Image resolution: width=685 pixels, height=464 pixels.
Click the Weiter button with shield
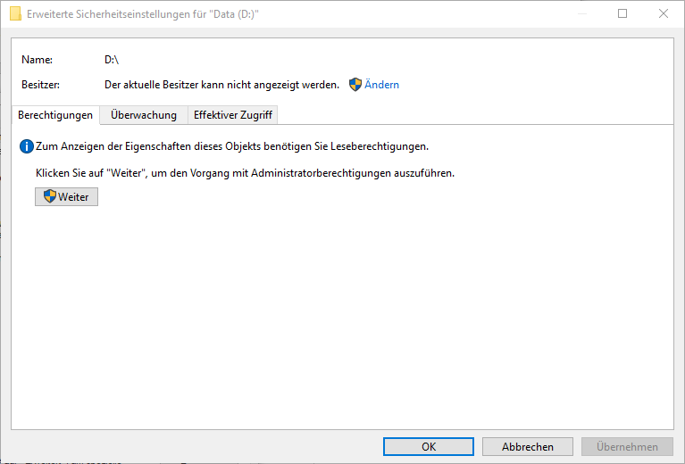tap(66, 197)
